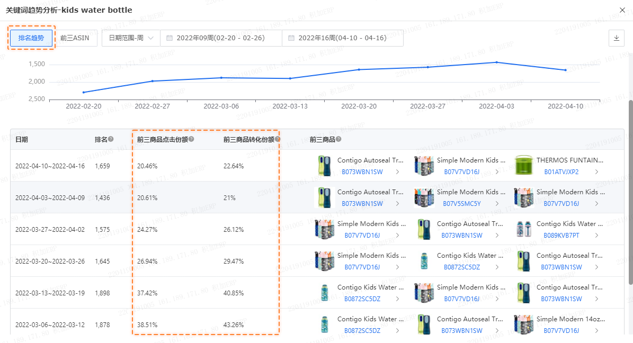The height and width of the screenshot is (343, 633).
Task: Click Simple Modern 14oz thumbnail in 03-06 row
Action: coord(523,324)
